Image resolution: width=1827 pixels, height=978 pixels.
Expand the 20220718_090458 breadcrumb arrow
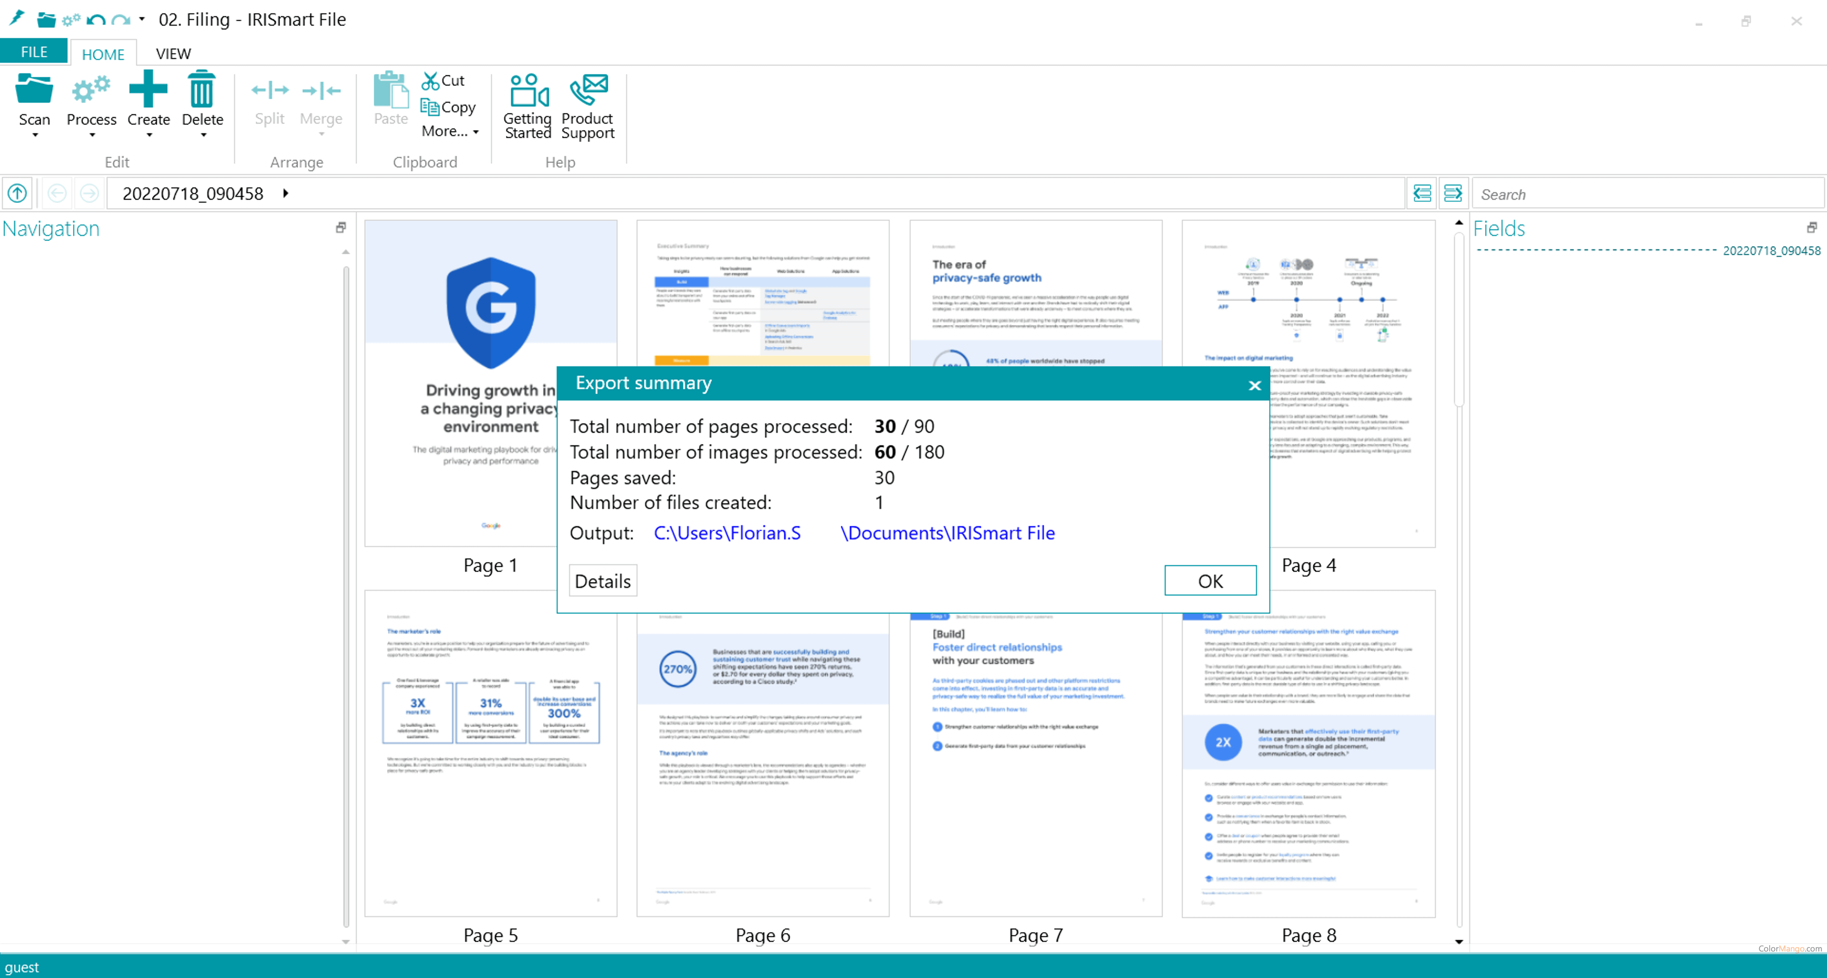pos(286,193)
